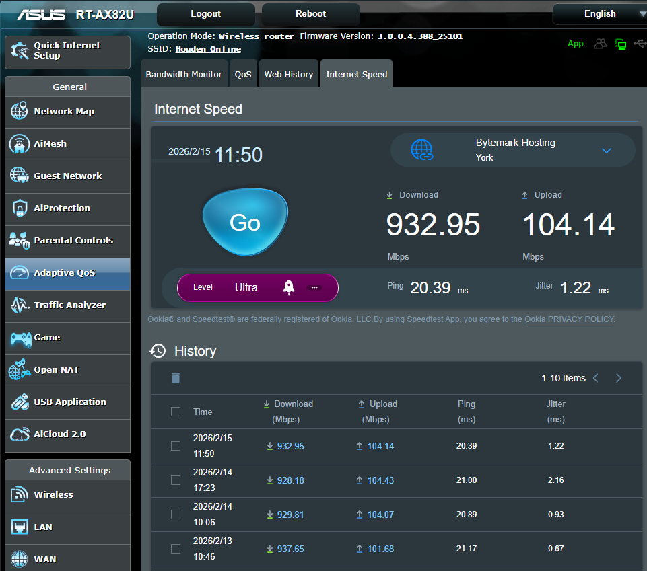This screenshot has width=647, height=571.
Task: Open Quick Internet Setup wizard
Action: pos(67,52)
